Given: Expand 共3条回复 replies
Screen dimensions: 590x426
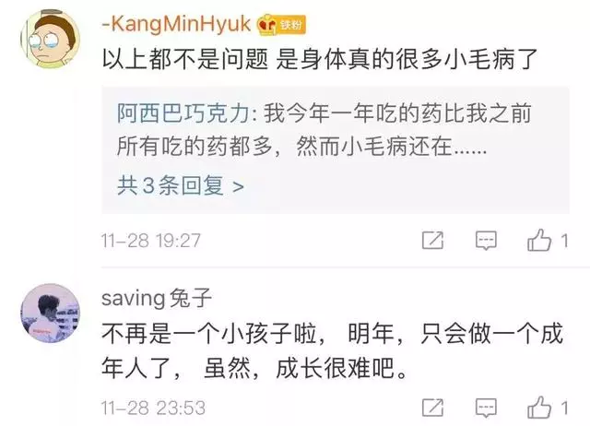Looking at the screenshot, I should (181, 185).
